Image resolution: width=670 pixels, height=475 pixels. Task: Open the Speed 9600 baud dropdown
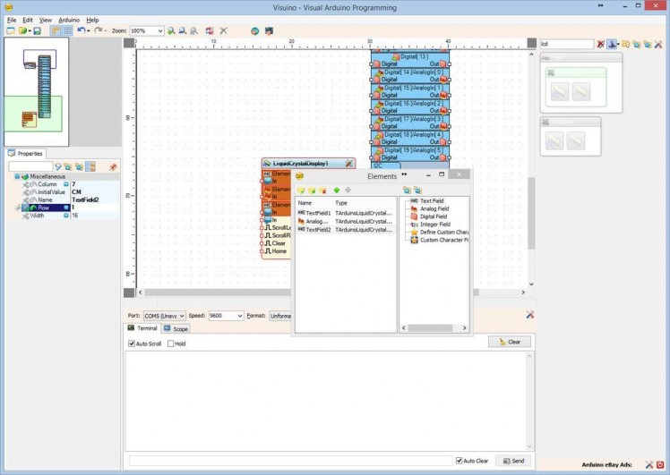(x=239, y=316)
